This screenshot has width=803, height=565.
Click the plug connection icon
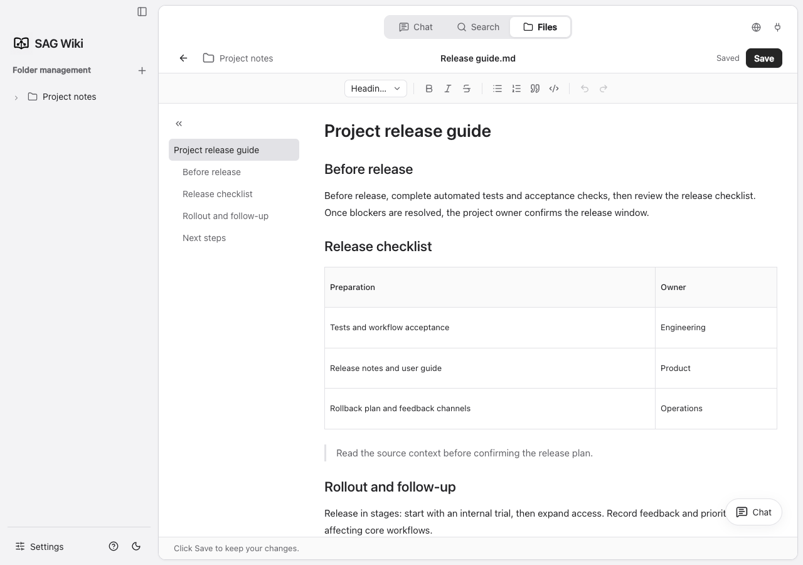click(x=777, y=27)
